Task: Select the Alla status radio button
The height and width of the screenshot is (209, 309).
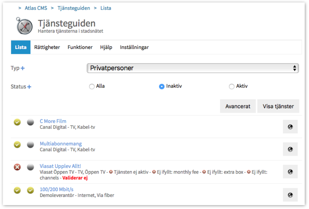Action: pos(92,86)
